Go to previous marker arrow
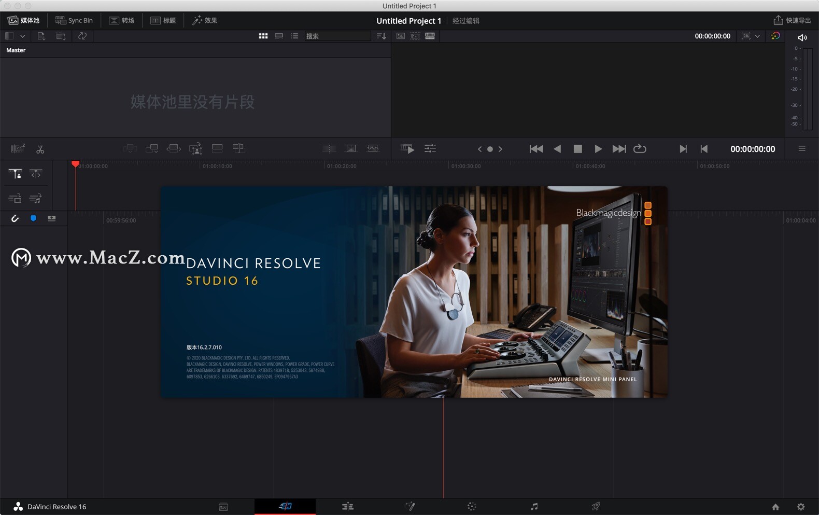The height and width of the screenshot is (515, 819). coord(479,149)
